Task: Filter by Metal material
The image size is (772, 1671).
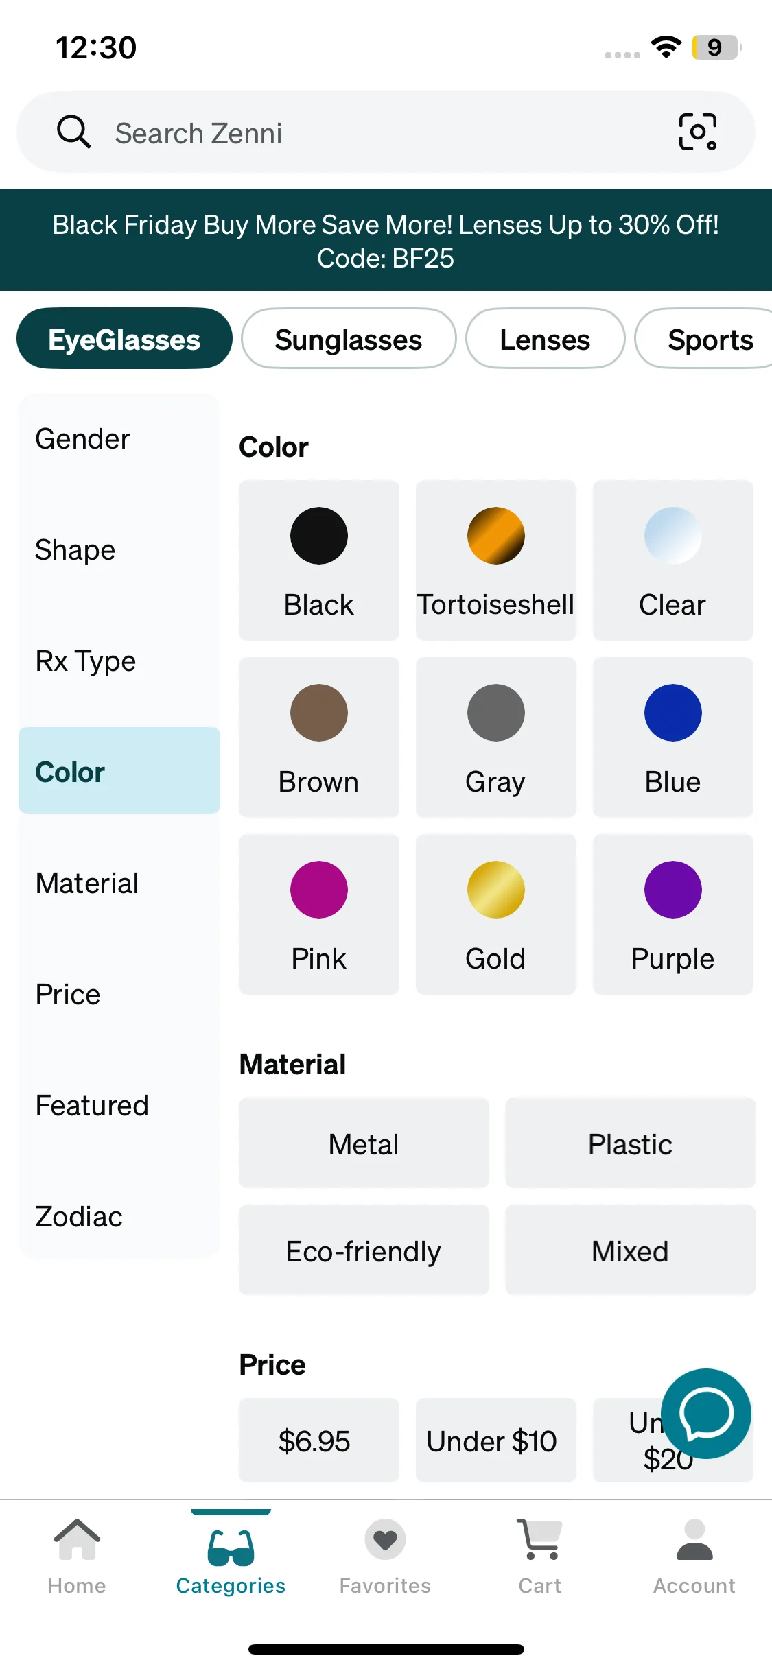Action: (364, 1143)
